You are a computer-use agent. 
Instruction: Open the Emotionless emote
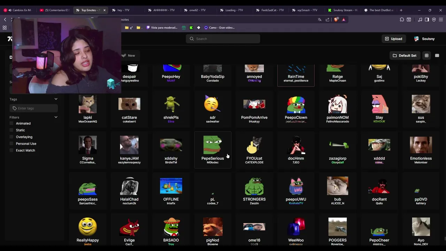[x=421, y=150]
